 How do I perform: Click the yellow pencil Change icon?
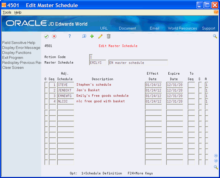[100, 36]
